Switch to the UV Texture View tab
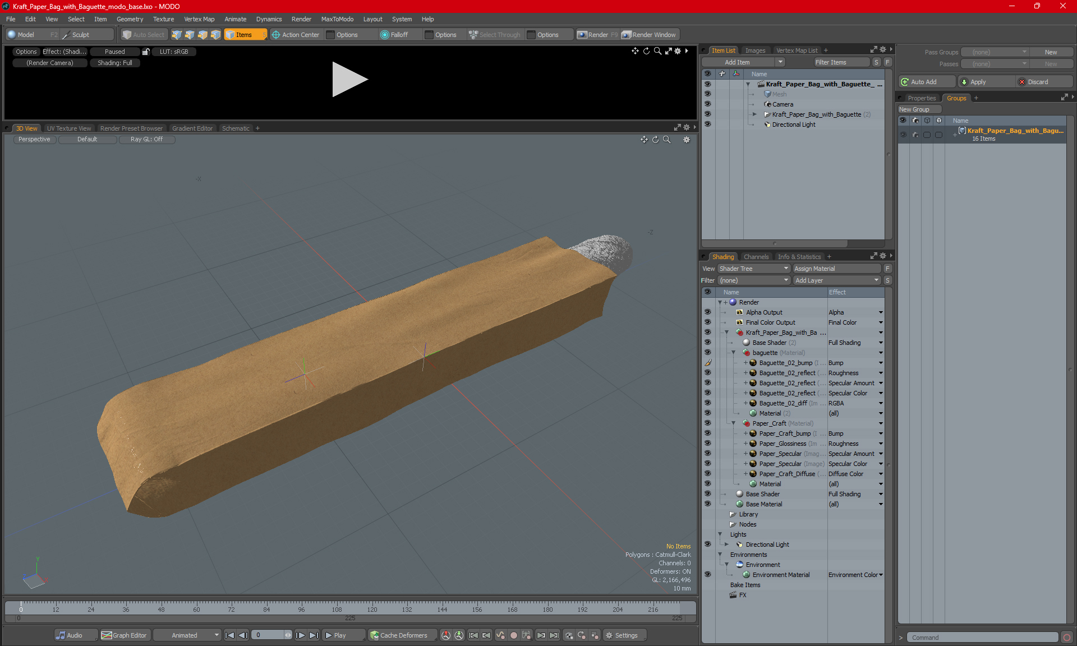 tap(68, 128)
